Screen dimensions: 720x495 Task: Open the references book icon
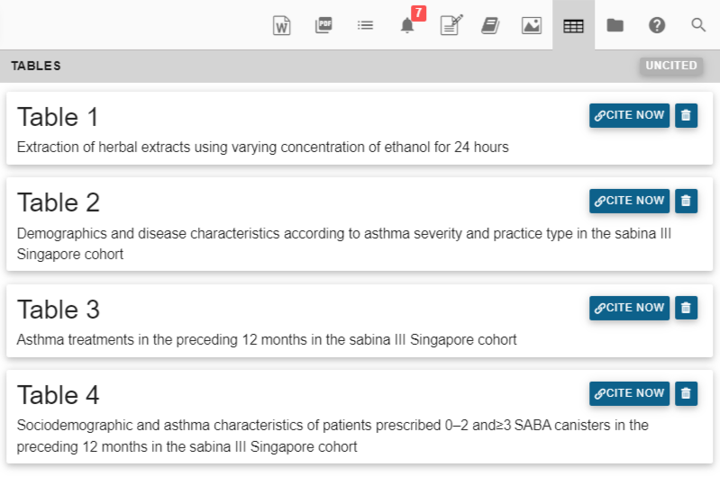click(490, 25)
